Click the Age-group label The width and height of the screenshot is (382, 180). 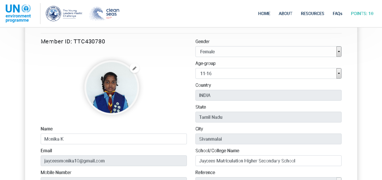(205, 63)
